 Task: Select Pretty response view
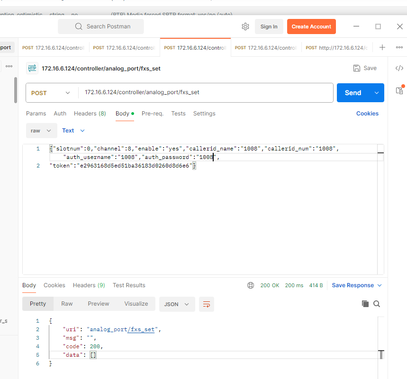click(x=38, y=304)
